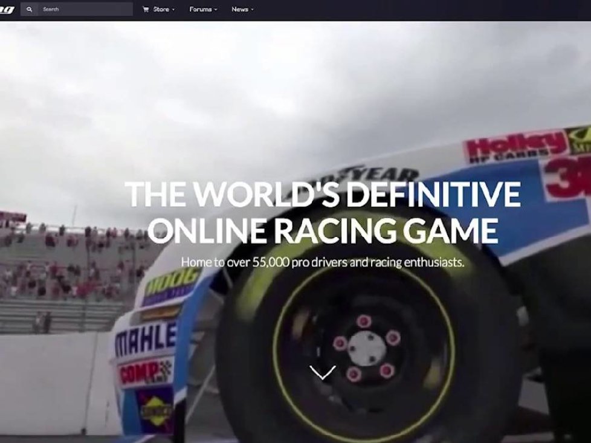The image size is (591, 443).
Task: Click the text 'Home to over 55,000 pro drivers'
Action: 264,262
